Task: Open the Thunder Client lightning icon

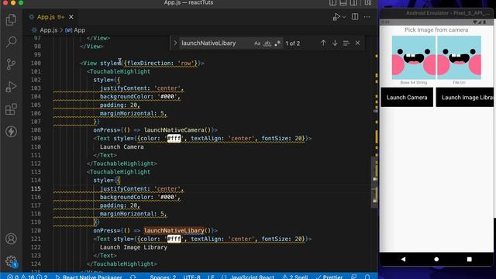Action: pyautogui.click(x=11, y=132)
